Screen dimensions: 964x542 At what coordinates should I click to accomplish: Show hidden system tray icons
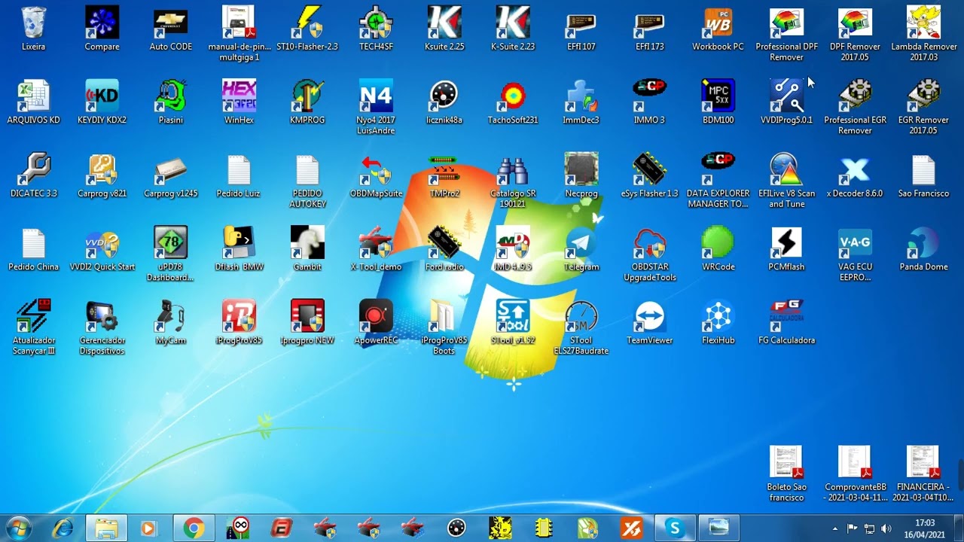tap(834, 528)
